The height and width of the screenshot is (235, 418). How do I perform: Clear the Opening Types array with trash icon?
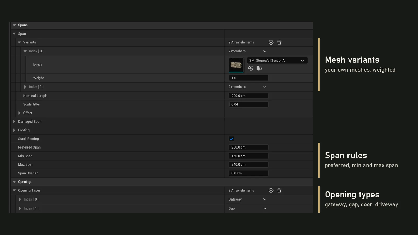click(279, 190)
